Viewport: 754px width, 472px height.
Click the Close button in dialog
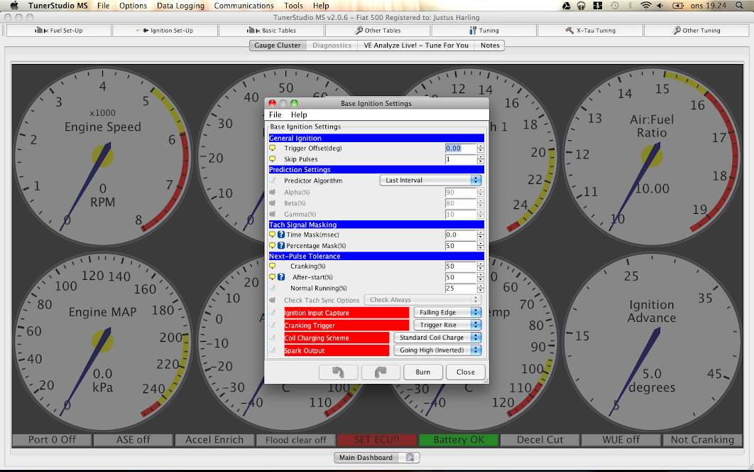[x=466, y=372]
